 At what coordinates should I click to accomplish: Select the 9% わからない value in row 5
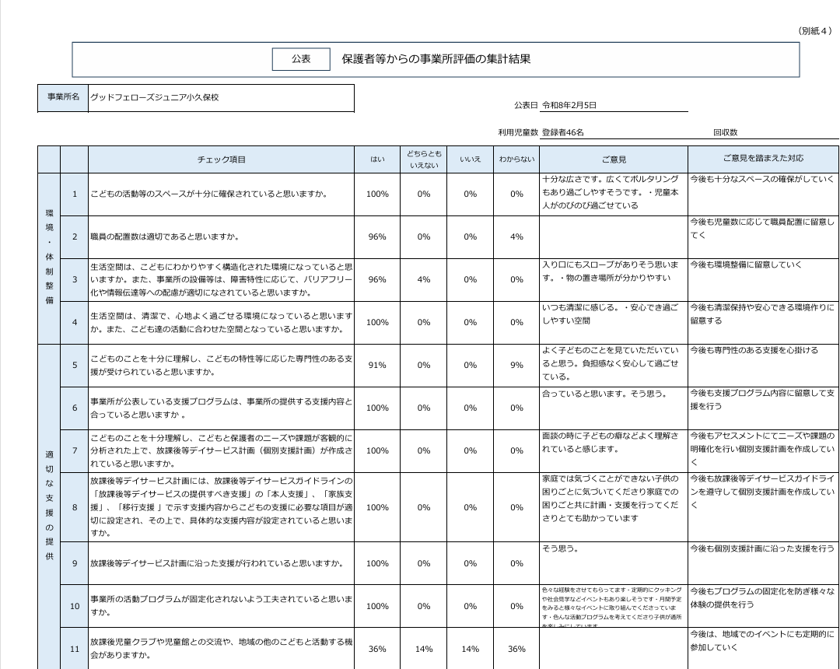517,365
